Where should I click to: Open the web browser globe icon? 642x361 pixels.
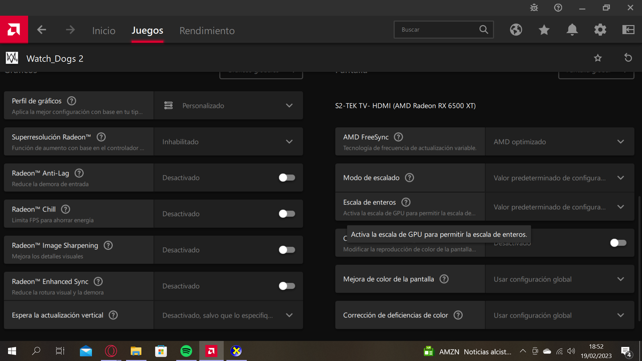coord(516,30)
